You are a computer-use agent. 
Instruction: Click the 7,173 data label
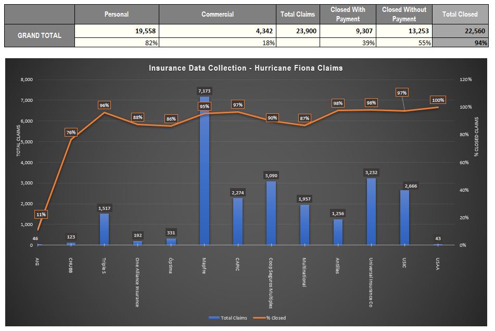pos(205,91)
